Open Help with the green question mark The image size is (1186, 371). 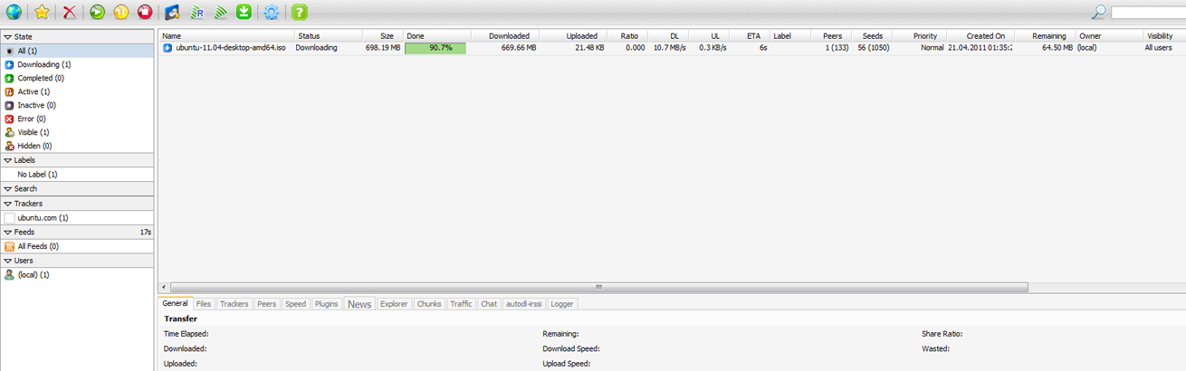click(x=300, y=12)
